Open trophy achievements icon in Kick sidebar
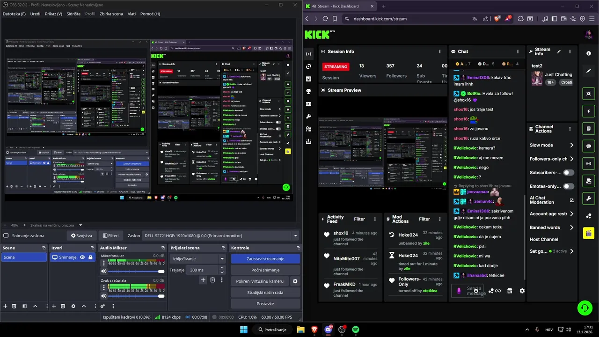Viewport: 599px width, 337px height. (308, 91)
